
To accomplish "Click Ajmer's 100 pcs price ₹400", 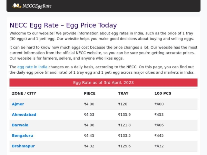I will [159, 104].
